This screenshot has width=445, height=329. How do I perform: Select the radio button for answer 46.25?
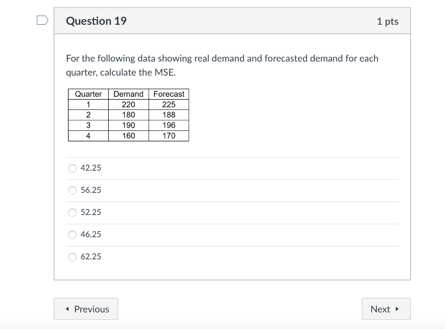click(x=72, y=235)
